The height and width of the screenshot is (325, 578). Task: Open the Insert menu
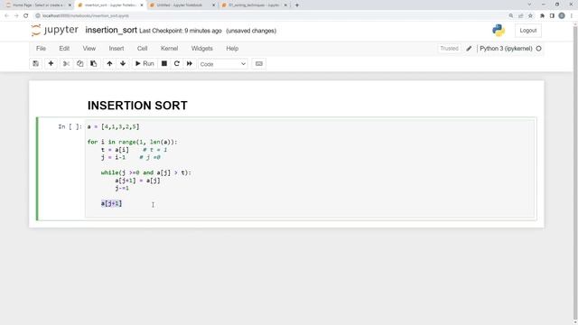117,48
